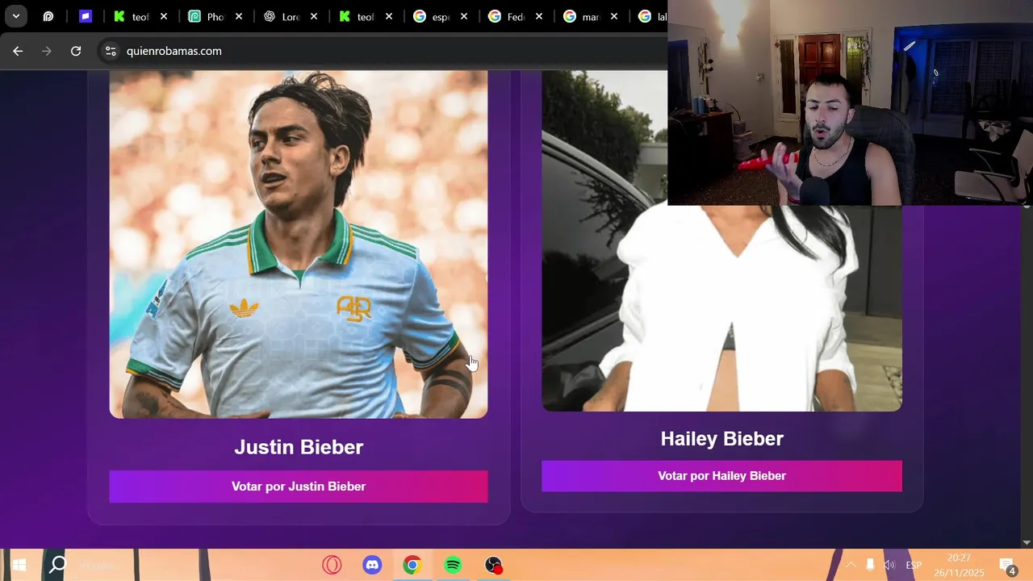Open Opera from the taskbar

pos(332,565)
